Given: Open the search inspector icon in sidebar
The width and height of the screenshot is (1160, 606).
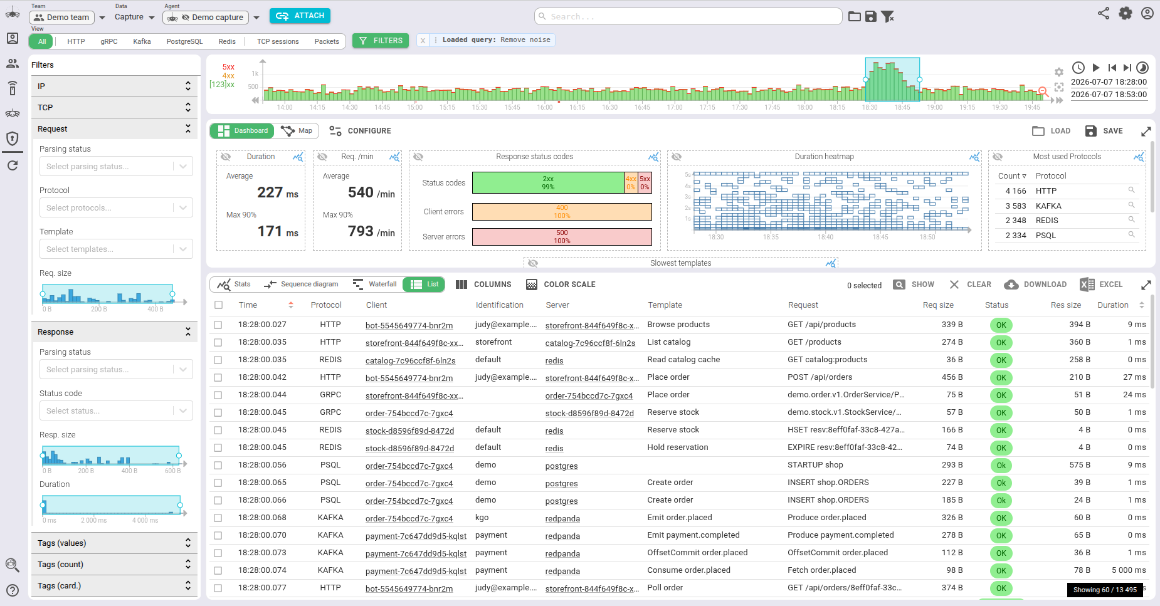Looking at the screenshot, I should point(12,565).
